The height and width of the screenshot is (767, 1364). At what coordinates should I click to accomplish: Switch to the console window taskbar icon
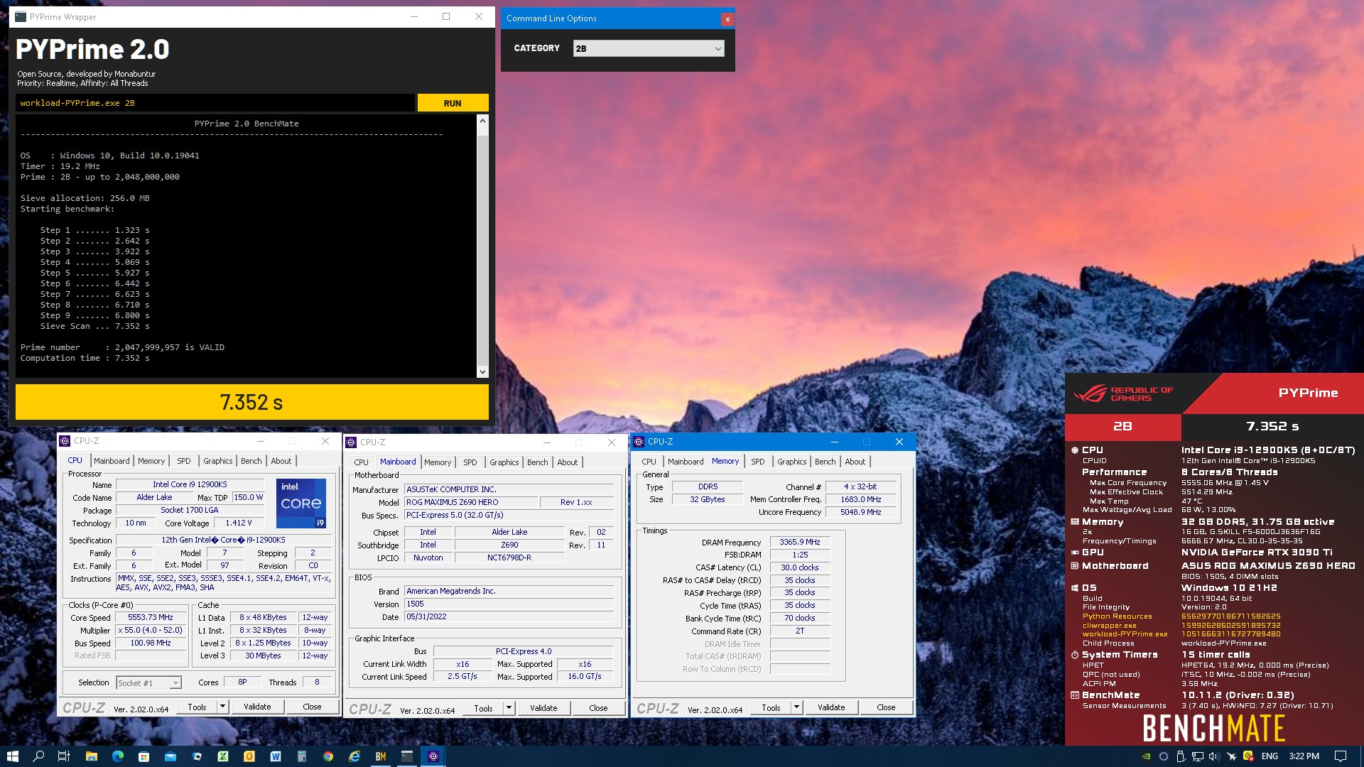coord(407,756)
